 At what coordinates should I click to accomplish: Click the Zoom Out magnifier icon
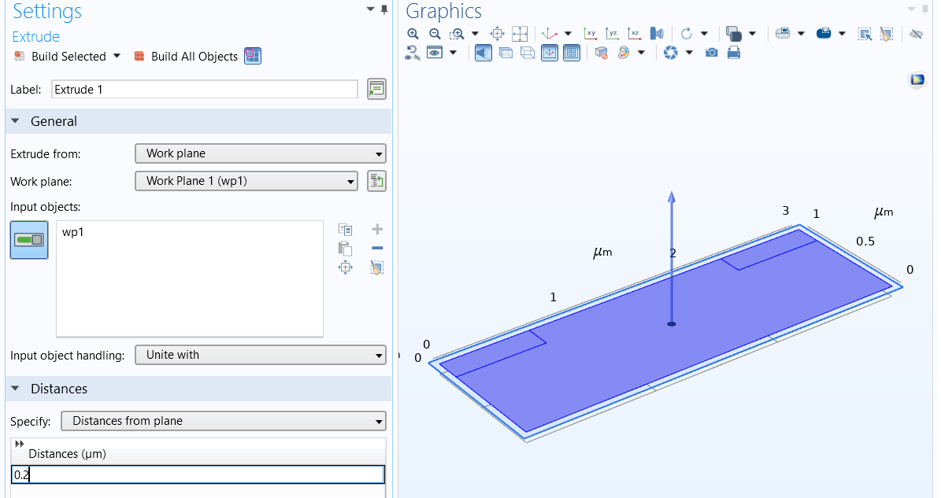coord(435,34)
